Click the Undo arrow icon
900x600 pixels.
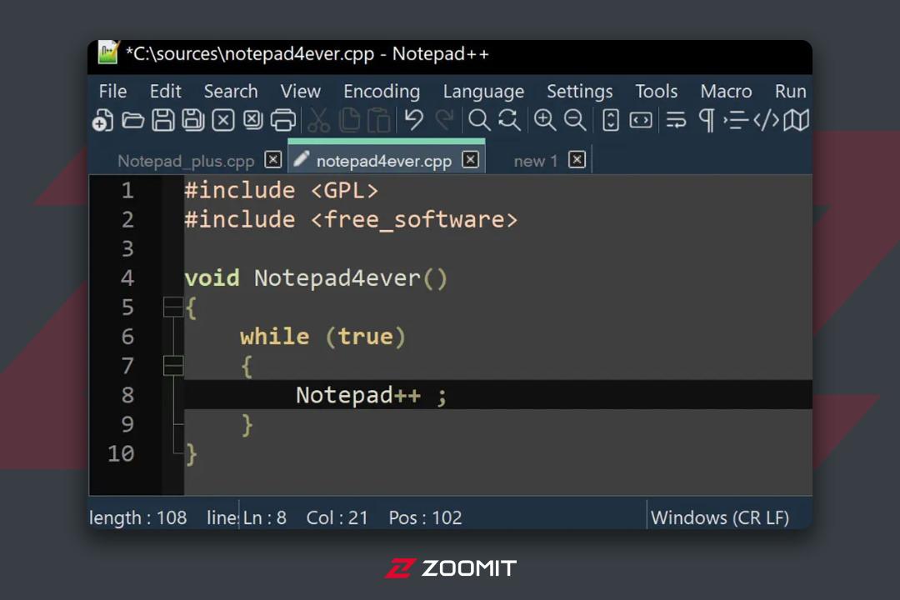(414, 121)
